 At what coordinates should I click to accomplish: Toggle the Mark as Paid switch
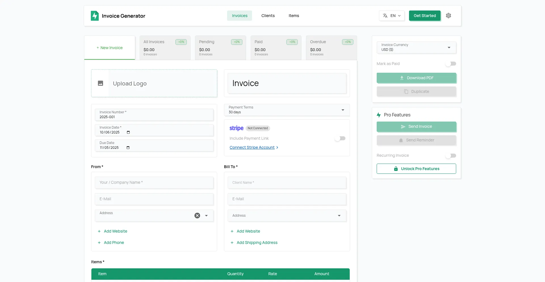coord(451,64)
